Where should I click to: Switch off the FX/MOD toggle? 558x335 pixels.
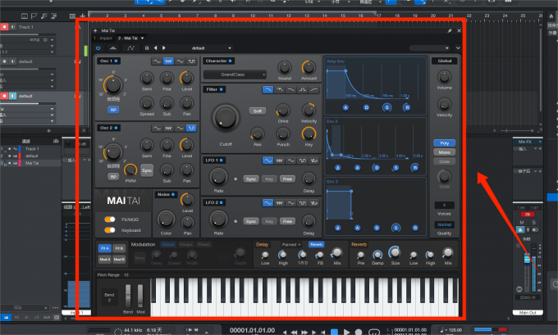coord(110,220)
